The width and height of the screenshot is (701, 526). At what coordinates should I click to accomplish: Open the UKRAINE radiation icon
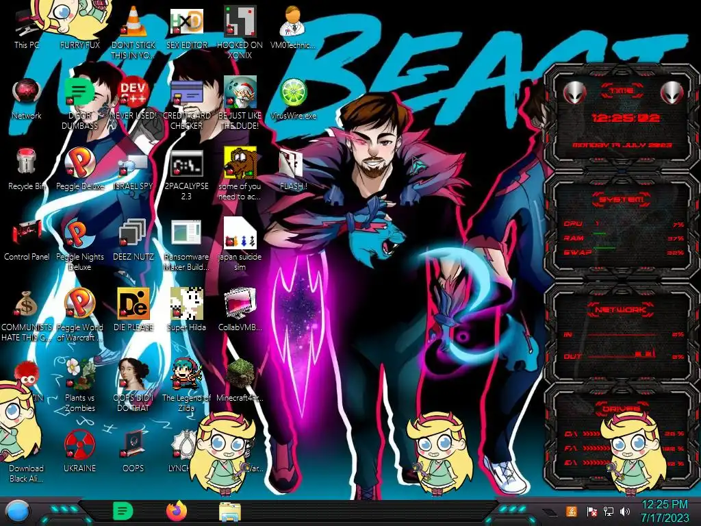(x=79, y=451)
